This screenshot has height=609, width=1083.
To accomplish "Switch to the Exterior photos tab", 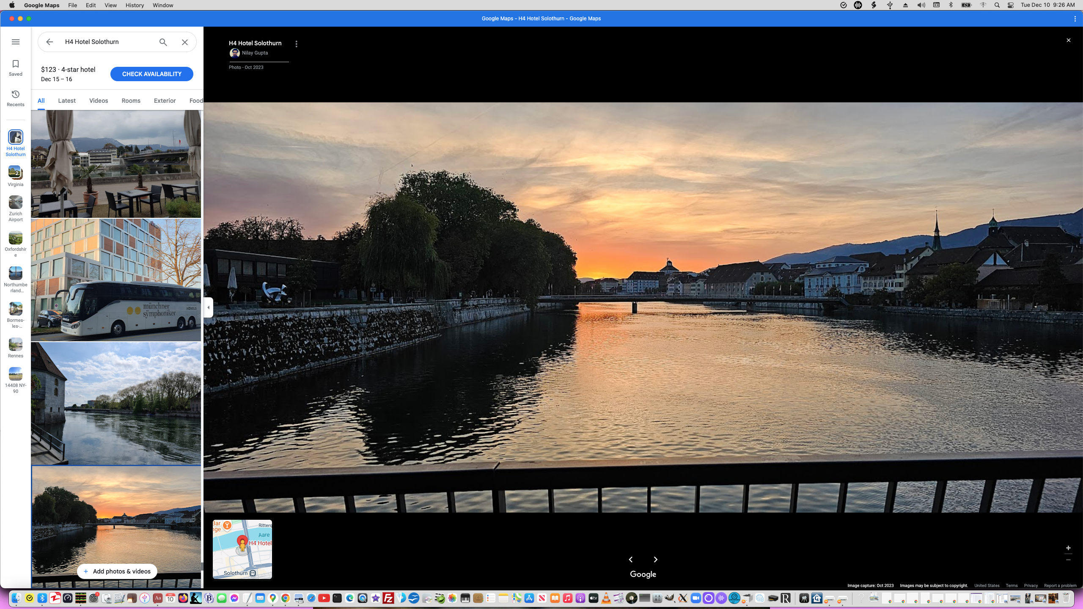I will coord(165,101).
